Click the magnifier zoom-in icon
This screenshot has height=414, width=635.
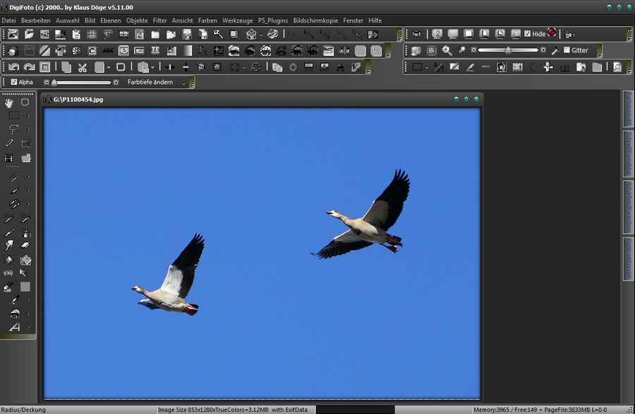pos(447,50)
